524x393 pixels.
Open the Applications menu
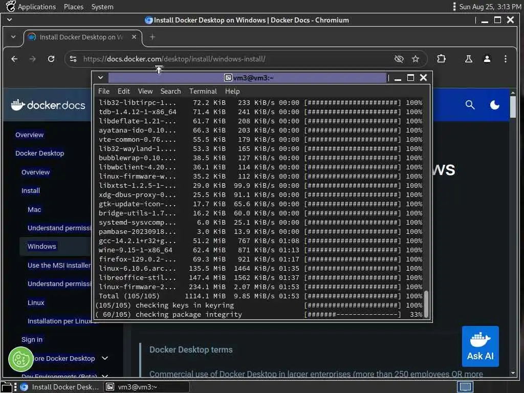(31, 7)
